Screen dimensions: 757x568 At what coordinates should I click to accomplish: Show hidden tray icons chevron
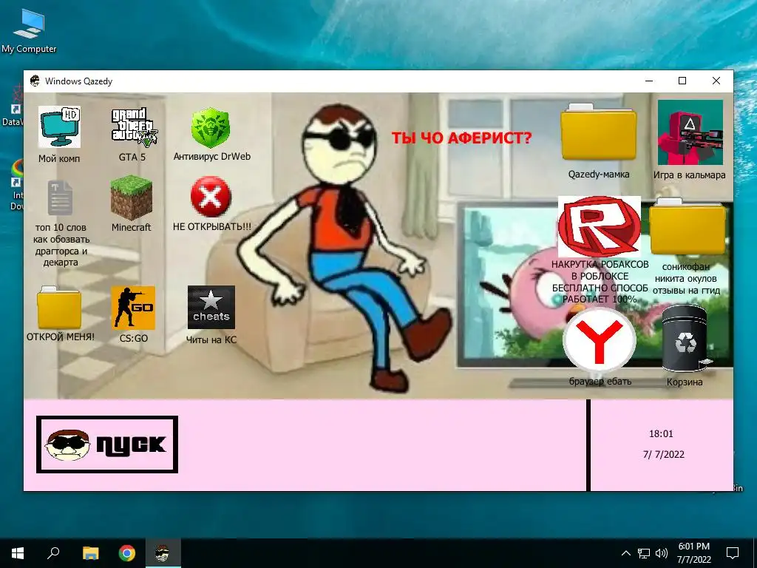coord(625,553)
